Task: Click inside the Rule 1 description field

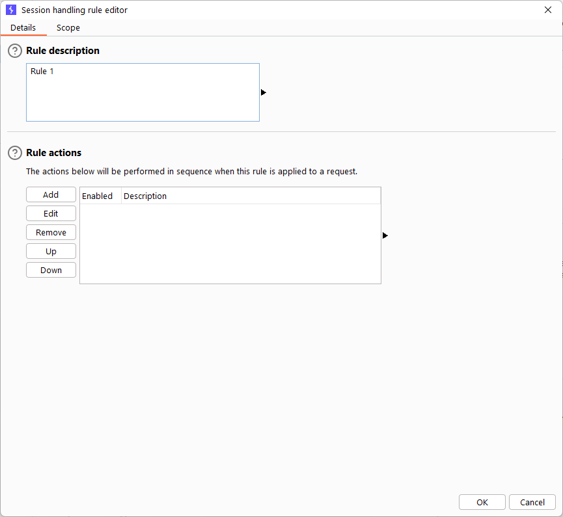Action: pos(143,92)
